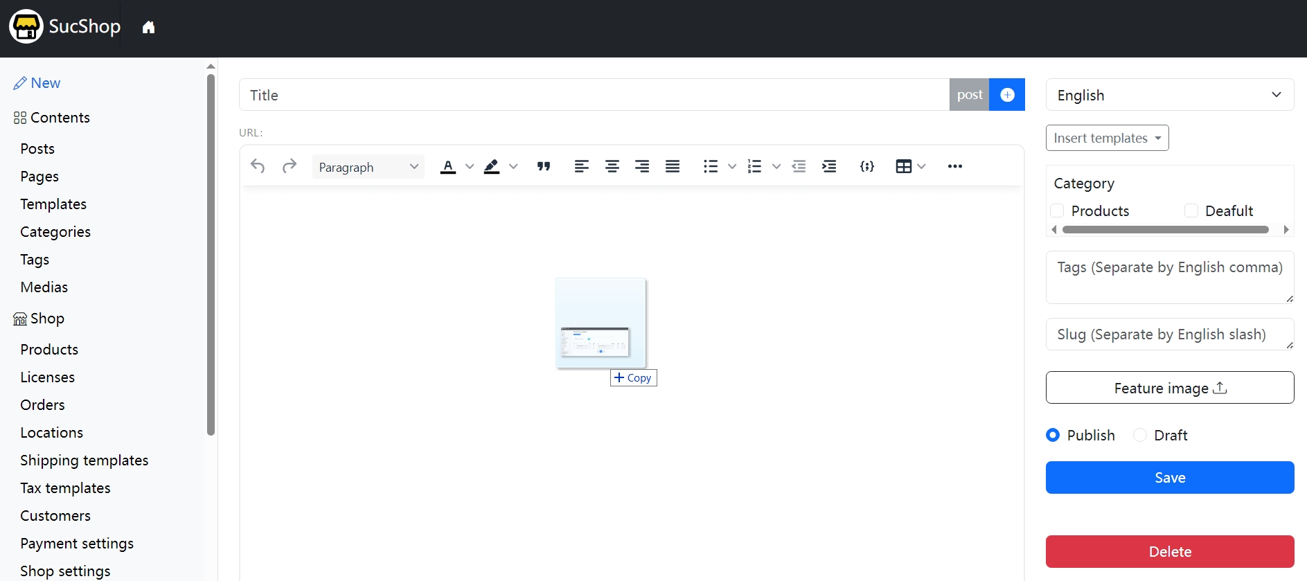1307x581 pixels.
Task: Navigate to Orders in the Shop menu
Action: pos(42,405)
